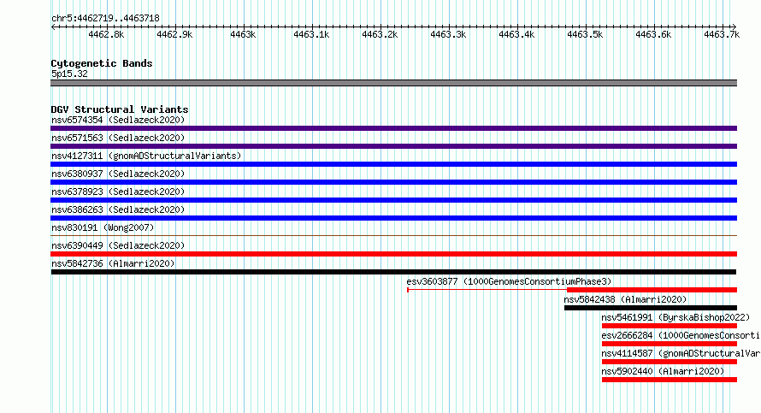
Task: Click the blue bar under nsv4127311
Action: (393, 164)
